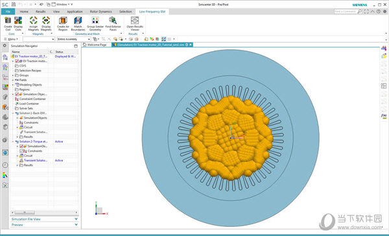Click the Constraint Container node icon
The image size is (389, 236).
coord(17,99)
